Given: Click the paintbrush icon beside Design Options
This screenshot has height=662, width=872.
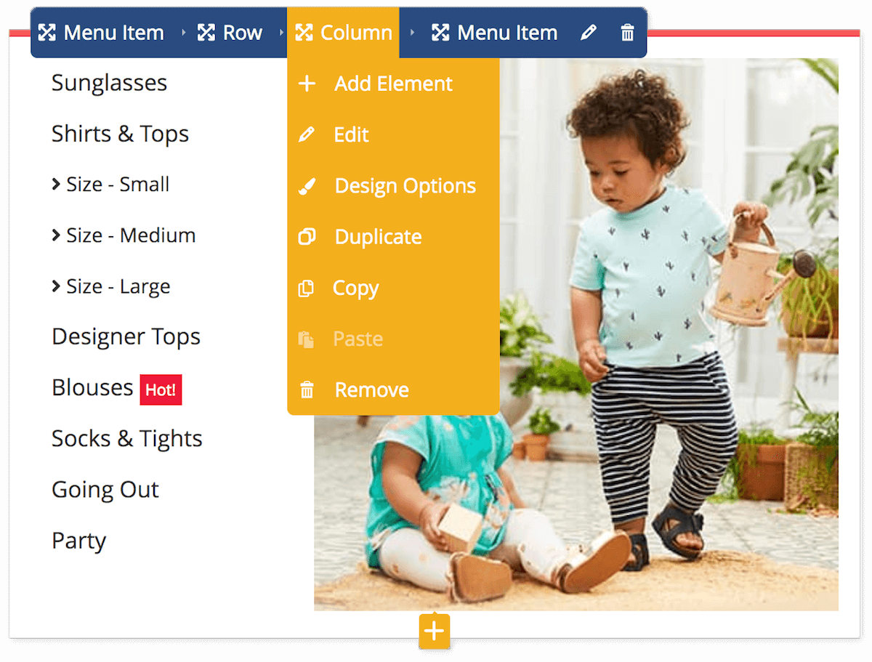Looking at the screenshot, I should click(x=307, y=186).
